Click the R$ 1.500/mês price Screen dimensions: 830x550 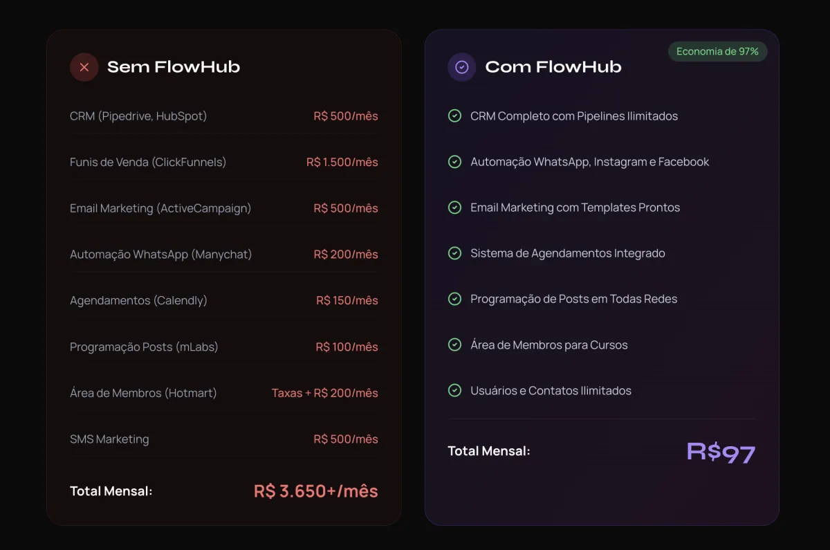click(342, 162)
